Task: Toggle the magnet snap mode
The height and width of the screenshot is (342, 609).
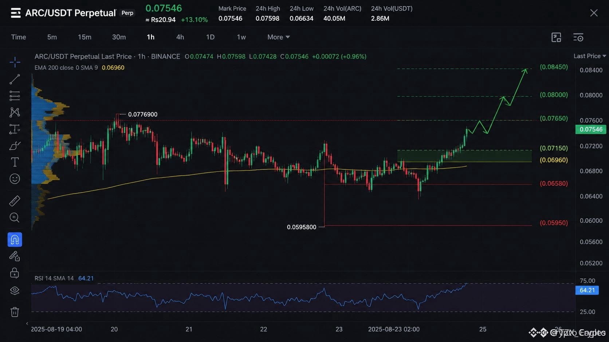Action: click(15, 240)
